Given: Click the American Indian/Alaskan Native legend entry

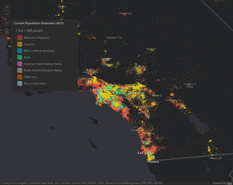Looking at the screenshot, I should point(19,64).
